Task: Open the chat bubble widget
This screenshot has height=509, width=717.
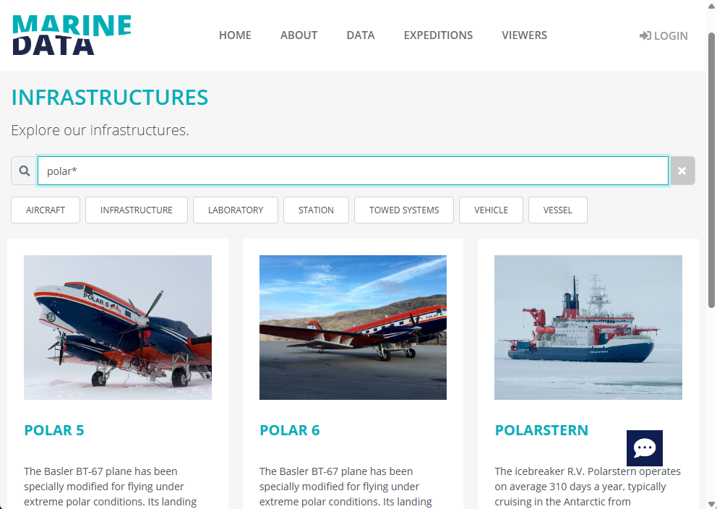Action: point(644,448)
